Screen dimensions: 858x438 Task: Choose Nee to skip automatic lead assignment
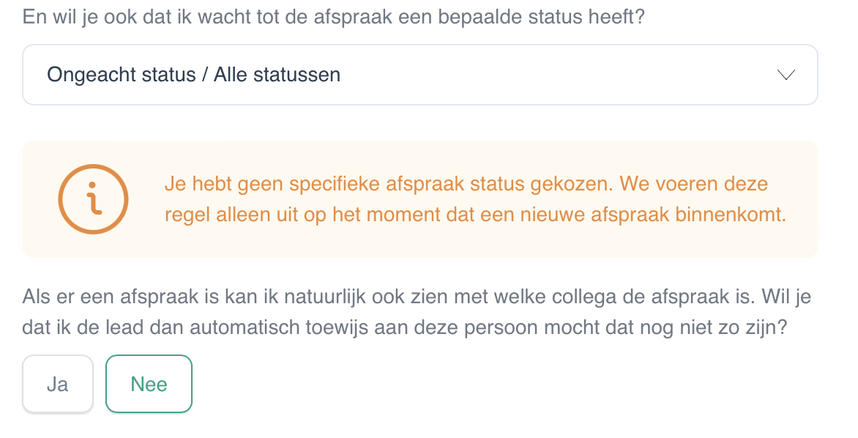(x=149, y=384)
